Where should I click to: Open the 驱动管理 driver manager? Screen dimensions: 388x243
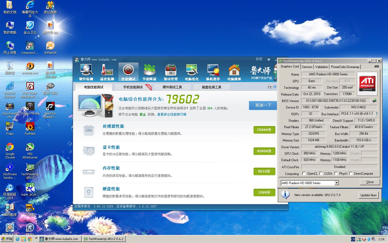(x=171, y=72)
